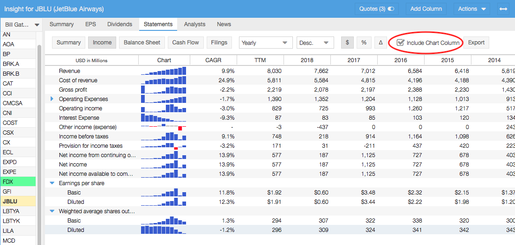Click the Other income (expense) sparkline
Image resolution: width=515 pixels, height=245 pixels.
coord(164,127)
